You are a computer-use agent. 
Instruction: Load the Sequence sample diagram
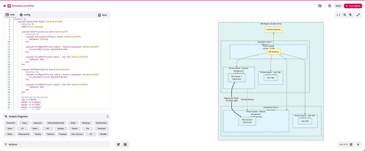pos(37,123)
